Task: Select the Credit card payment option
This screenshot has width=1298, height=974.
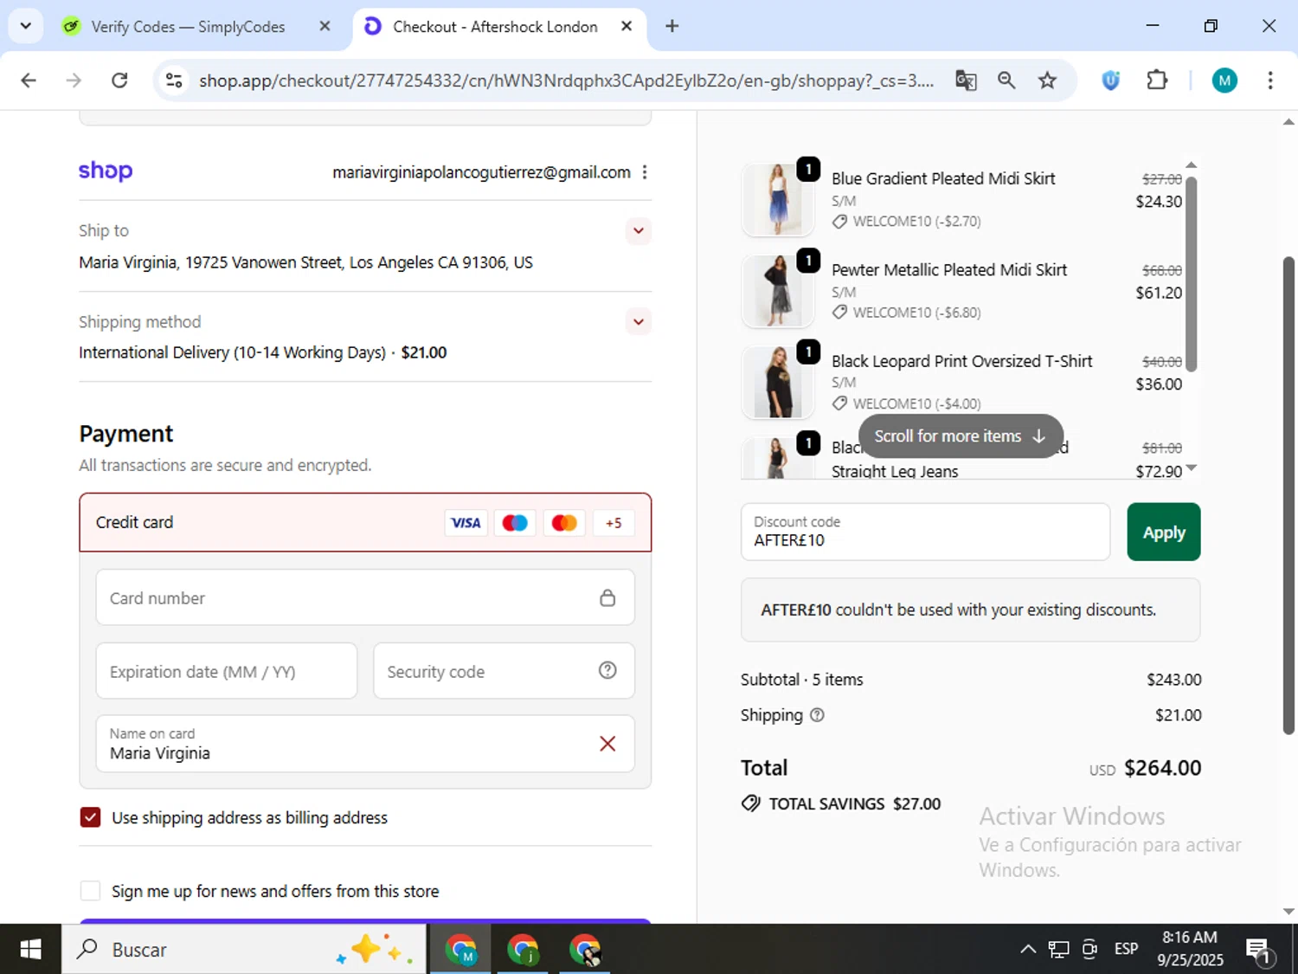Action: tap(365, 522)
